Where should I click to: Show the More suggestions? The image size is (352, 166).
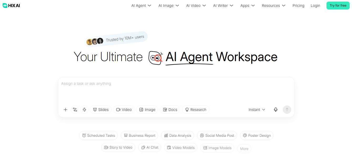pos(244,149)
